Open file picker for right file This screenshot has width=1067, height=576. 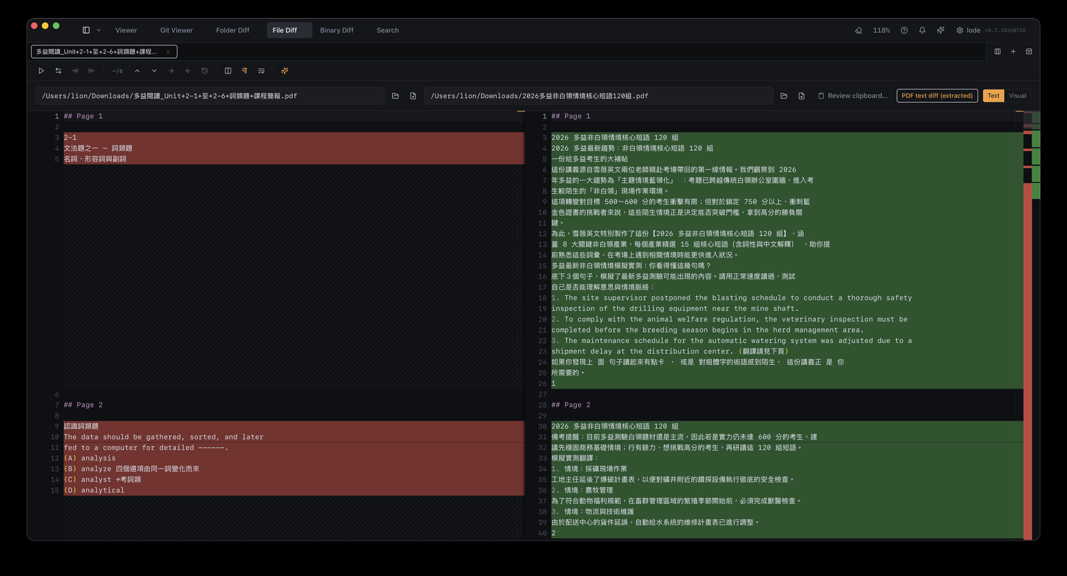[x=802, y=96]
